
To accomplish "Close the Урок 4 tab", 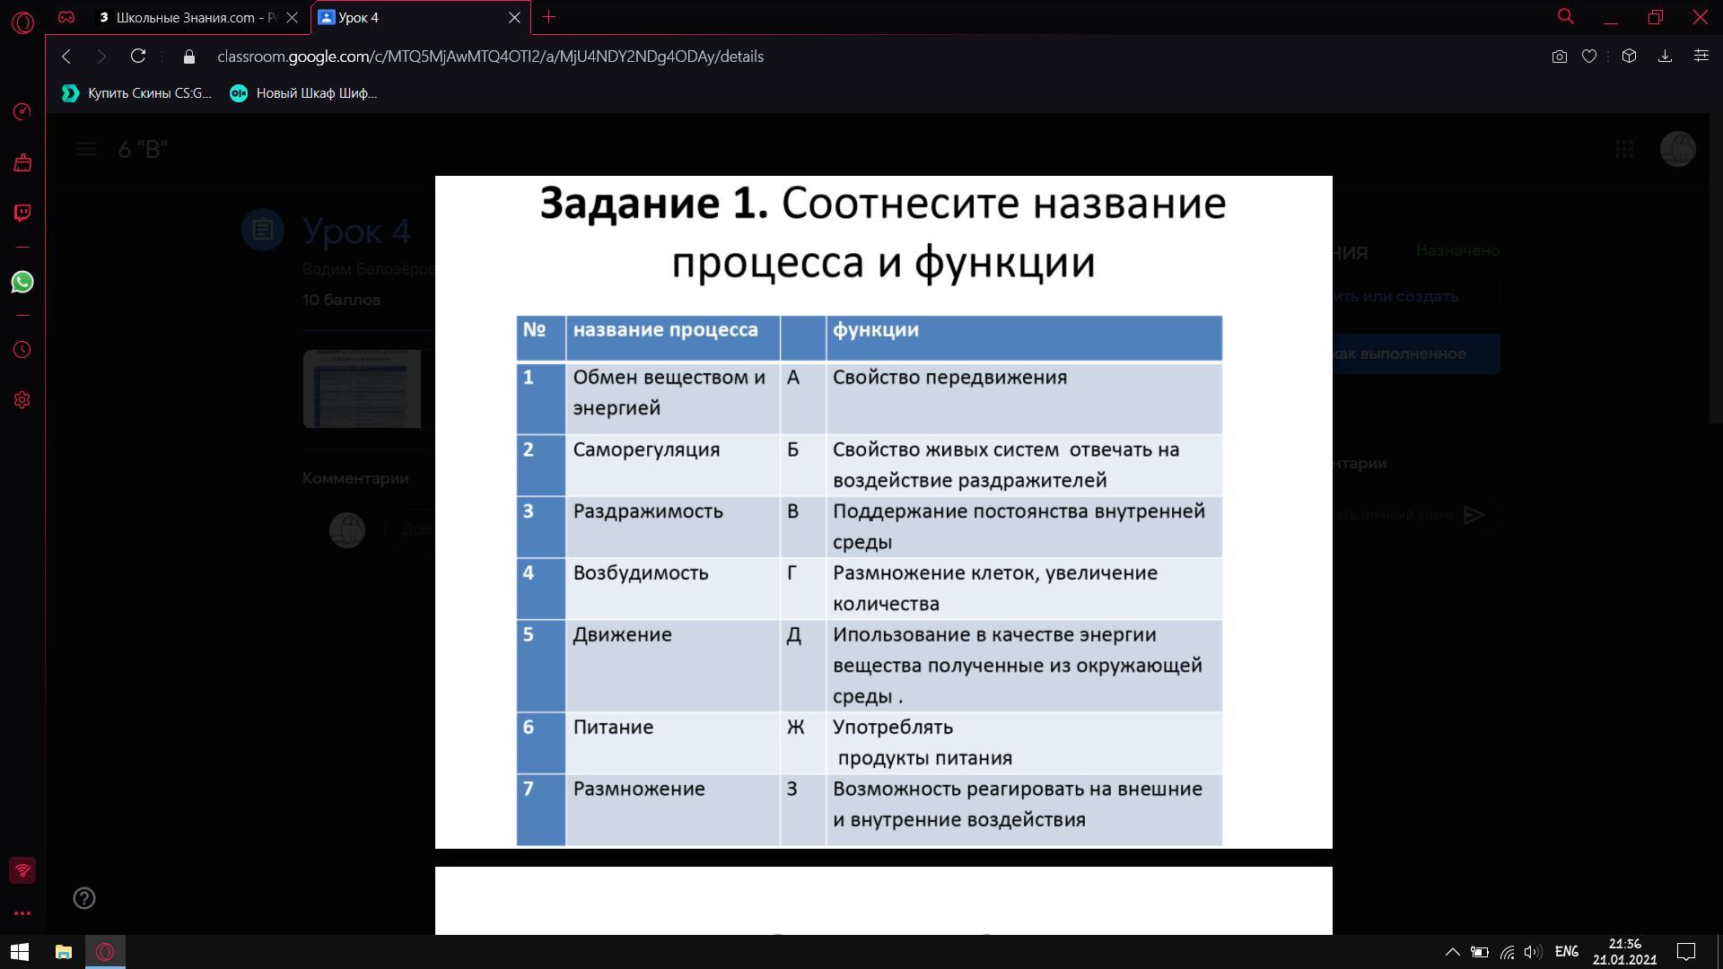I will tap(514, 17).
